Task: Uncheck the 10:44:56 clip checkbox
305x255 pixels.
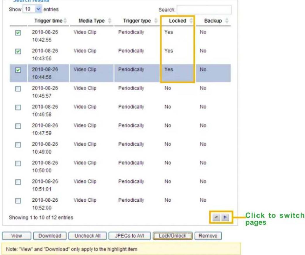Action: pyautogui.click(x=18, y=70)
